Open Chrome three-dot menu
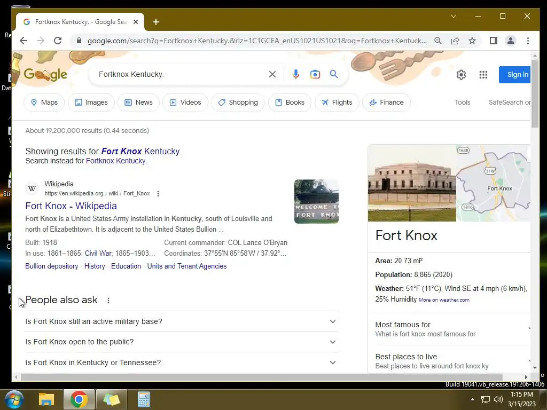The image size is (547, 410). 528,41
